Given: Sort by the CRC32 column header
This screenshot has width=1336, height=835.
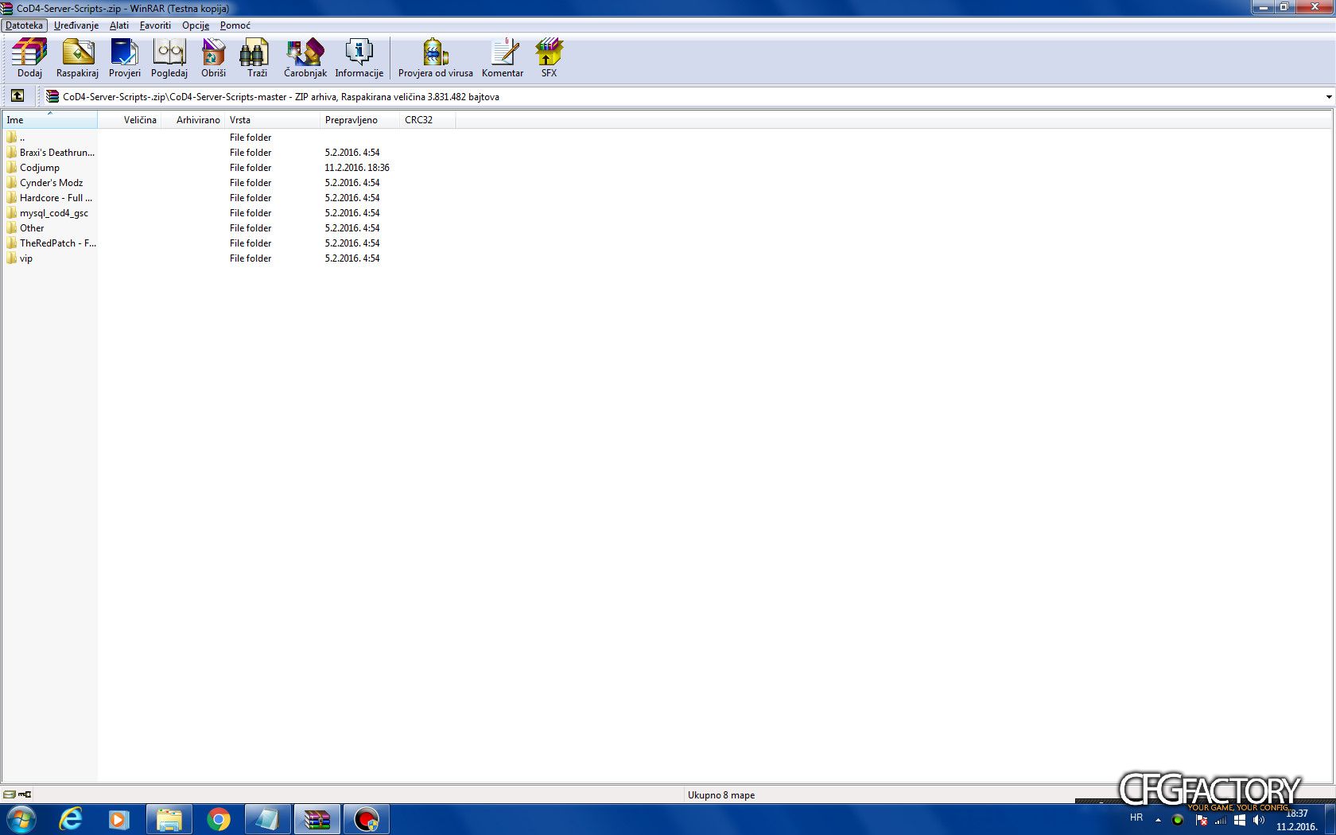Looking at the screenshot, I should click(428, 120).
